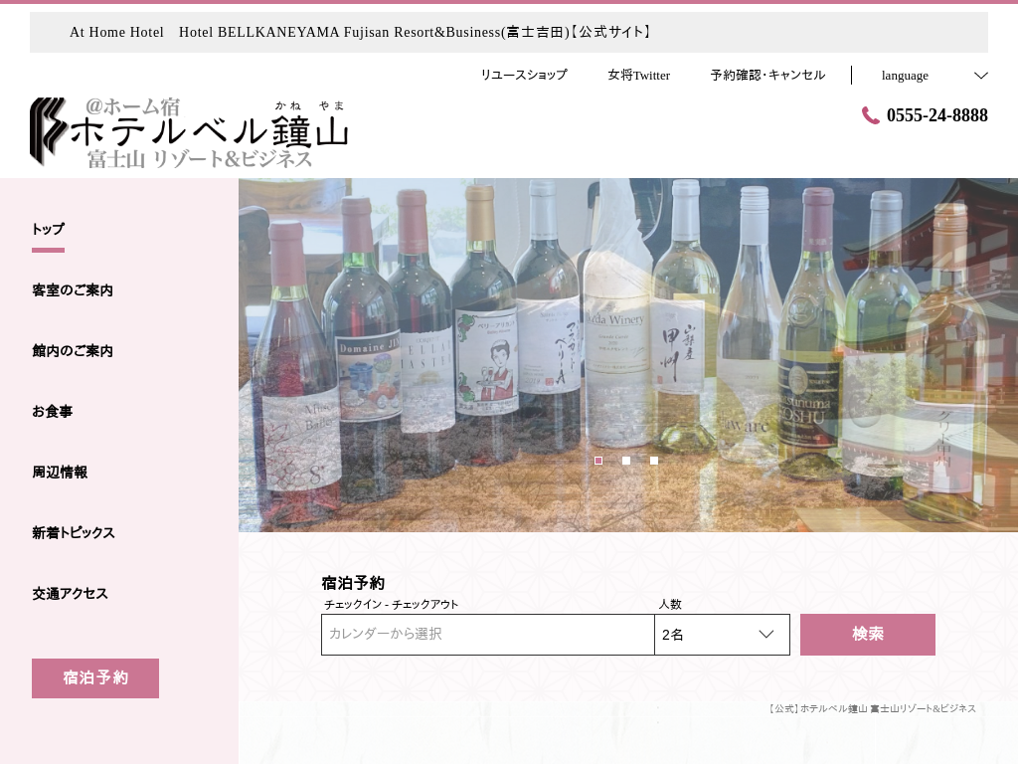Image resolution: width=1018 pixels, height=764 pixels.
Task: Expand the 人数 guest count dropdown
Action: click(722, 634)
